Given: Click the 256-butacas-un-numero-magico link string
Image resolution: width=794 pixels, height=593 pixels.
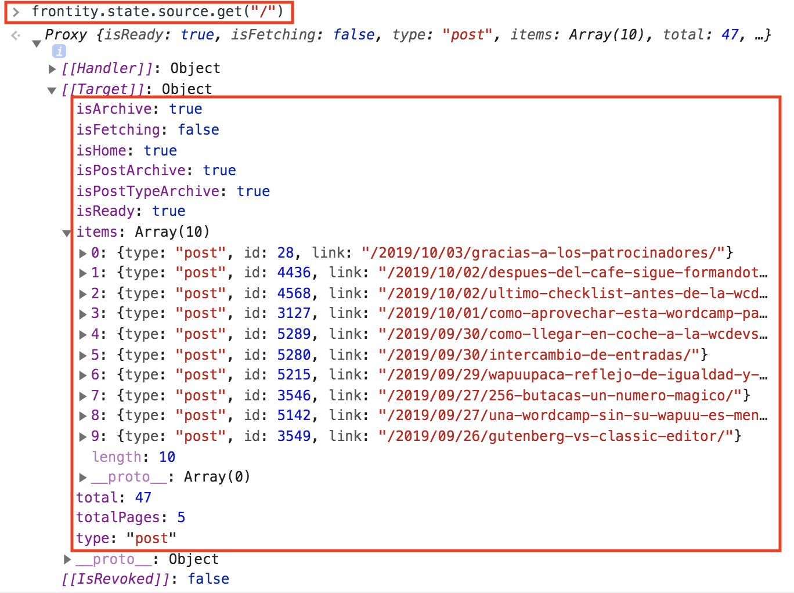Looking at the screenshot, I should (560, 396).
